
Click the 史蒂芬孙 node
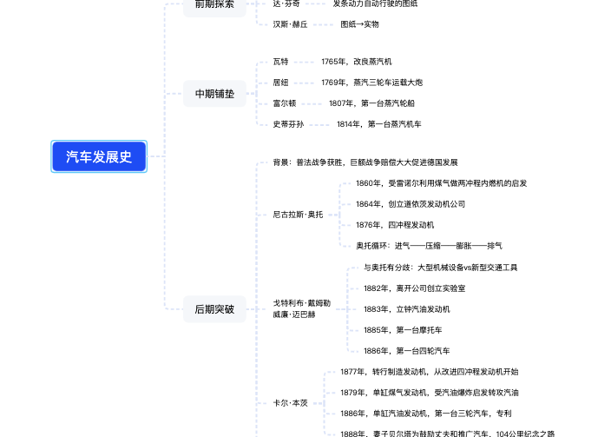(288, 124)
